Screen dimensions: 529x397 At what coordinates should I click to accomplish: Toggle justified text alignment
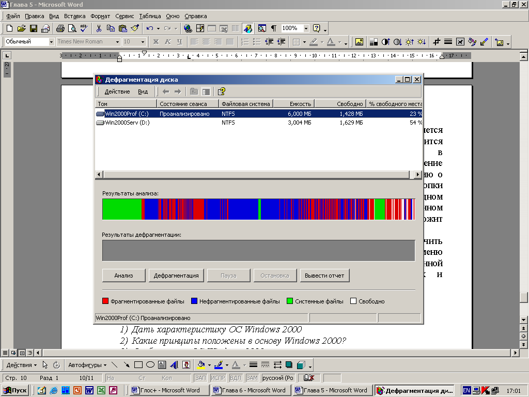[x=230, y=41]
